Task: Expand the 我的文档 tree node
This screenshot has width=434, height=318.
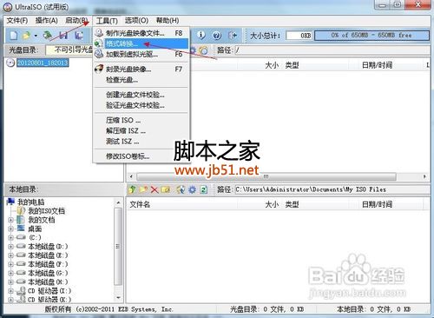Action: coord(10,220)
